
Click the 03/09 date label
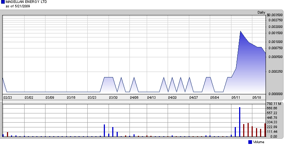pyautogui.click(x=50, y=98)
